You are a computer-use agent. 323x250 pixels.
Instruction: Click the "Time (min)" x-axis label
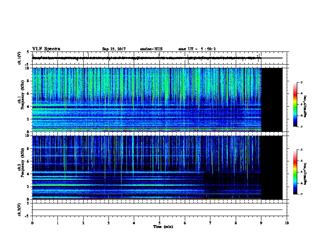click(x=163, y=227)
